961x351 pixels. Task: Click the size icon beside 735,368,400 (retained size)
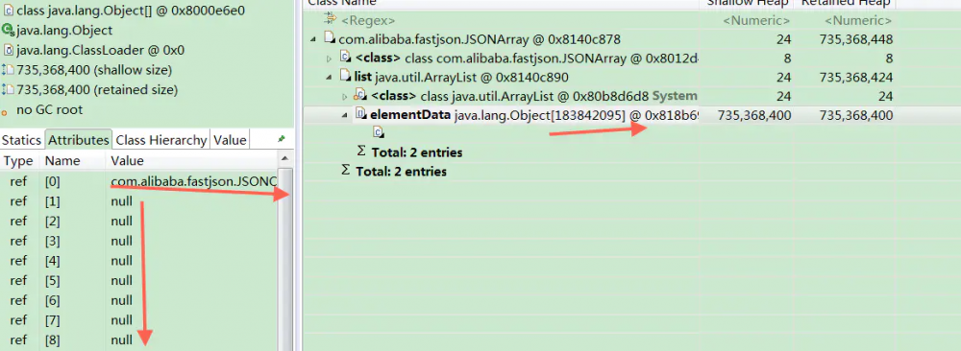click(x=8, y=90)
